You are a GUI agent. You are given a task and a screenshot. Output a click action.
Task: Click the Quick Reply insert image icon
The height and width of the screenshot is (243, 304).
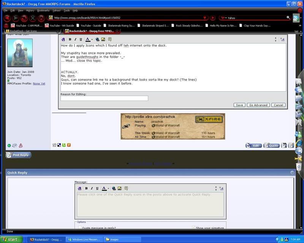click(120, 188)
